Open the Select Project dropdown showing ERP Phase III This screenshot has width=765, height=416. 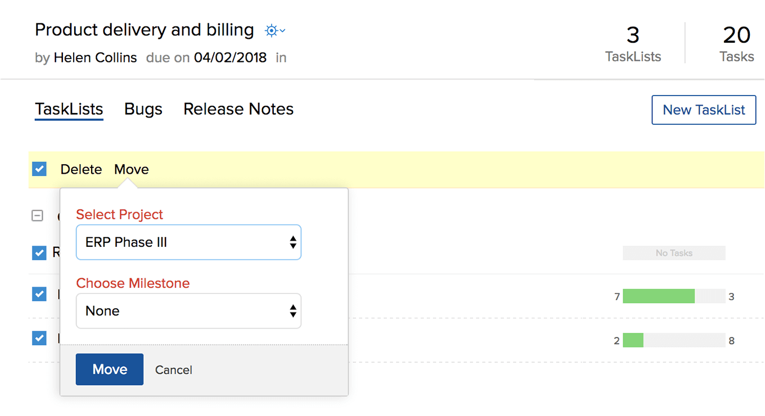pos(188,242)
